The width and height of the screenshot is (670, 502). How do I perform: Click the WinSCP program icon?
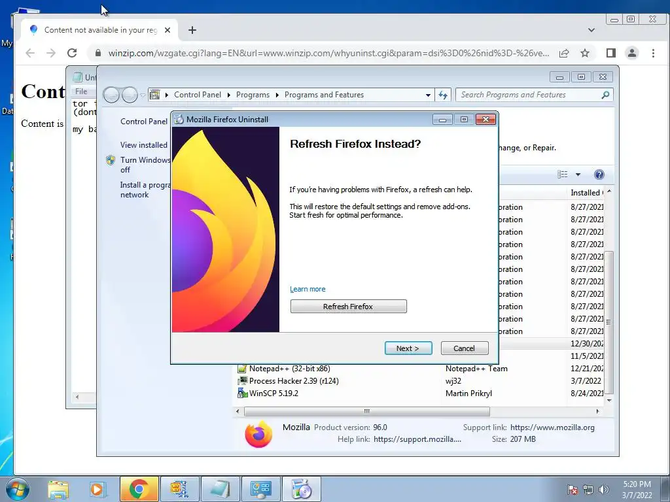coord(242,393)
